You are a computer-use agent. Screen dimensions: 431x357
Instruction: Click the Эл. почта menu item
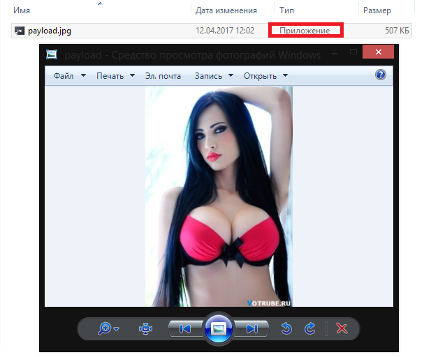[162, 76]
